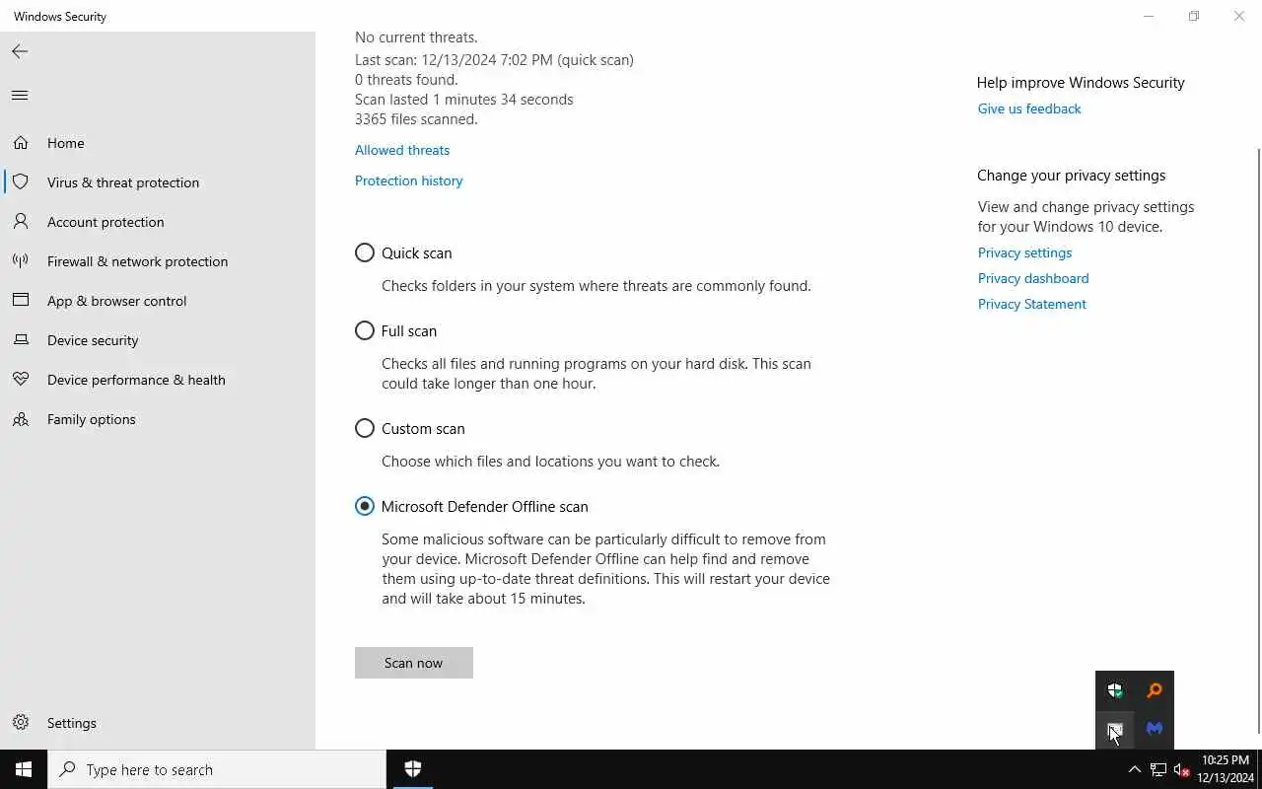Click the back arrow in Windows Security

20,51
